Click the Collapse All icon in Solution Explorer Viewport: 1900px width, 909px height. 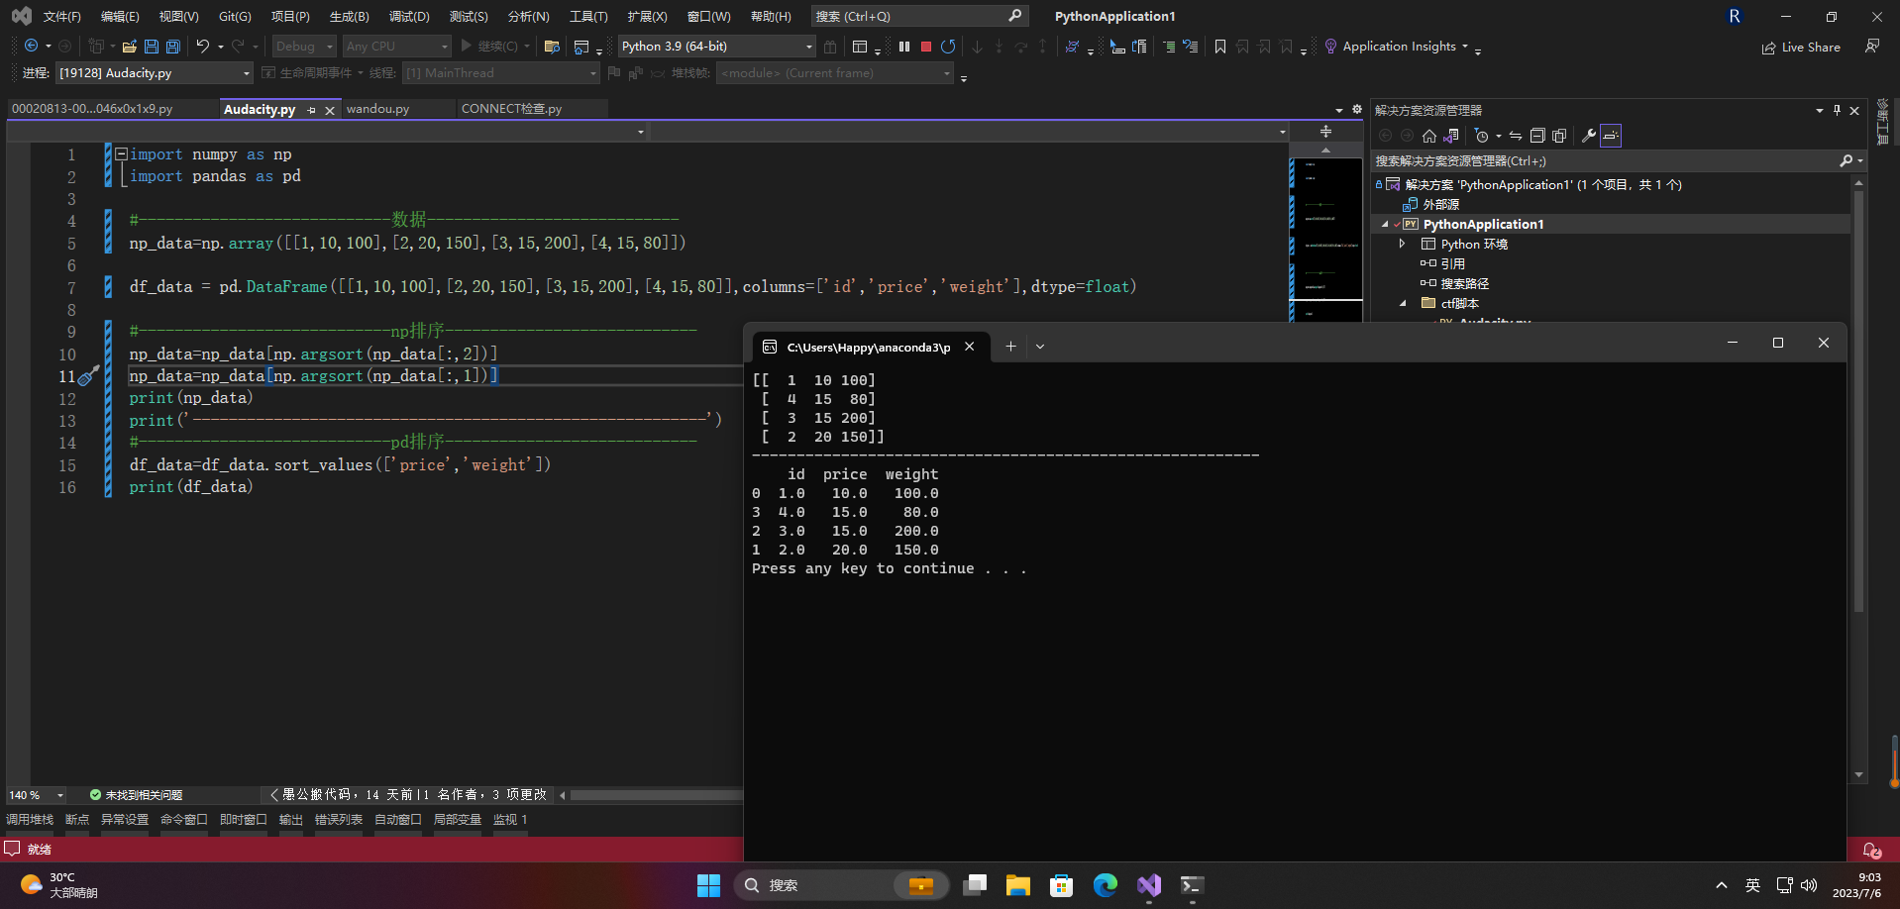point(1537,136)
